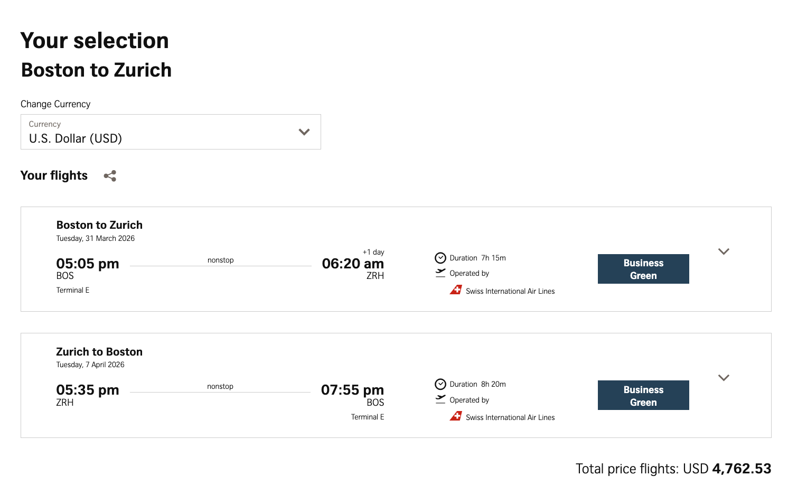Select the Business Green fare on the return flight
This screenshot has width=788, height=485.
[643, 395]
